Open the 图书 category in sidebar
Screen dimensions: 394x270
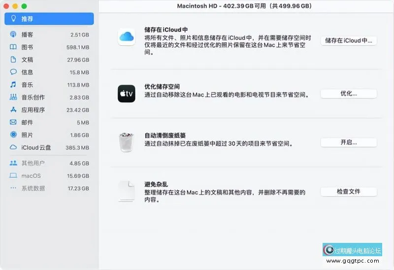tap(49, 47)
